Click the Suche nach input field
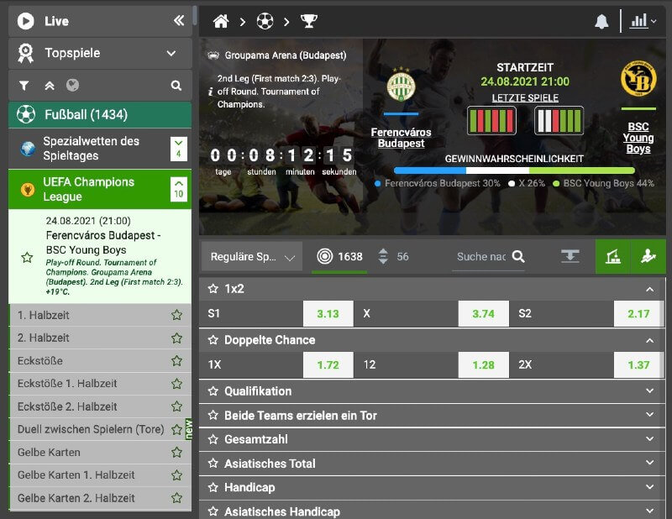672x519 pixels. click(481, 257)
